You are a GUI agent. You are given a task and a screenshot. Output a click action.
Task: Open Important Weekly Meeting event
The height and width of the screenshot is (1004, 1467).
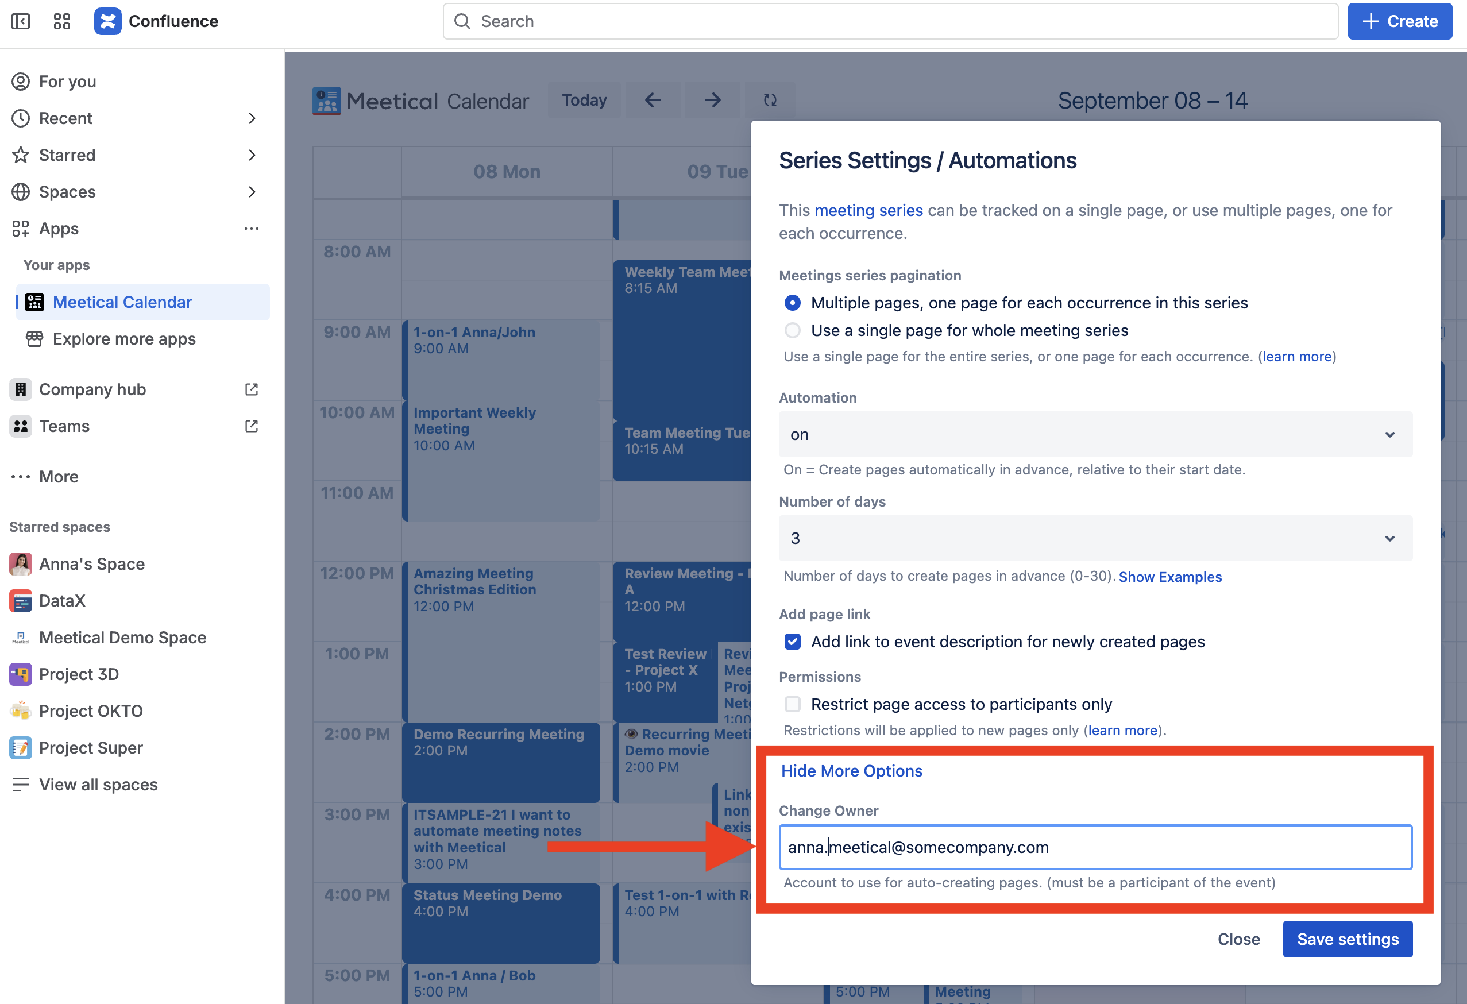[501, 461]
